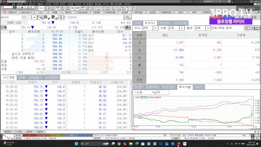The image size is (261, 147).
Task: Click the folder-arrow icon in the top toolbar
Action: 47,8
